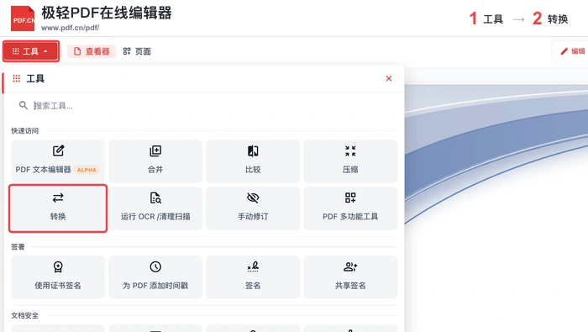Click the grid icon in 工具 panel header
The height and width of the screenshot is (332, 588).
17,78
